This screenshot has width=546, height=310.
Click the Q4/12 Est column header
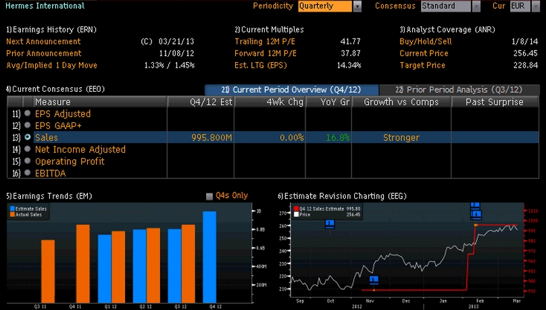tap(201, 102)
